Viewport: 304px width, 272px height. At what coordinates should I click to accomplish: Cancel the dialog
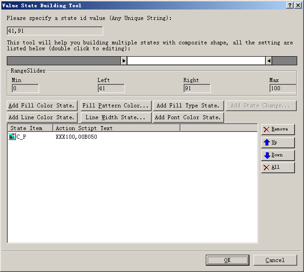[275, 260]
